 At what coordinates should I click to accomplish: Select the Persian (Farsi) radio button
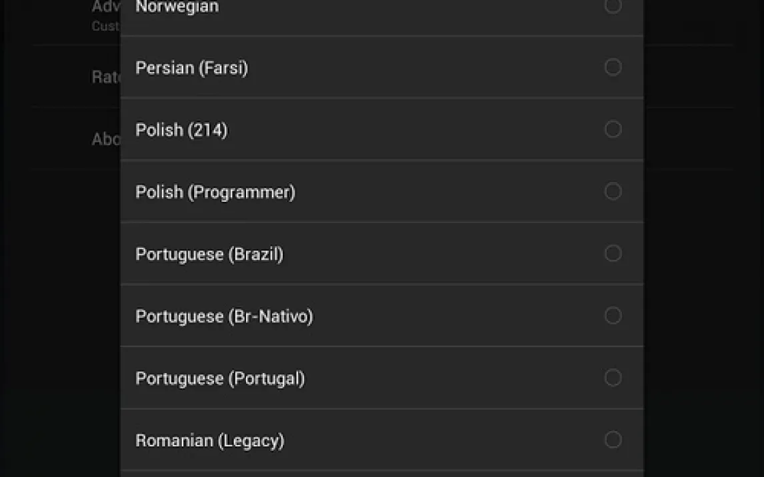pyautogui.click(x=613, y=67)
